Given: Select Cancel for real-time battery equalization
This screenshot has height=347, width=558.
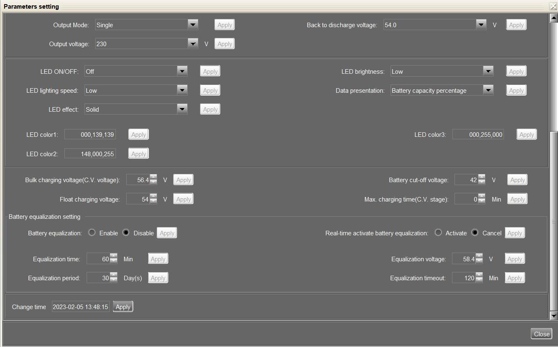Looking at the screenshot, I should 475,233.
